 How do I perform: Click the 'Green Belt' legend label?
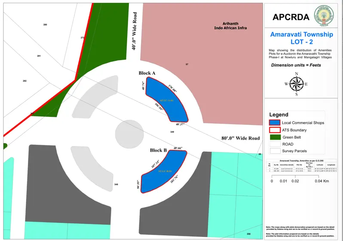292,137
